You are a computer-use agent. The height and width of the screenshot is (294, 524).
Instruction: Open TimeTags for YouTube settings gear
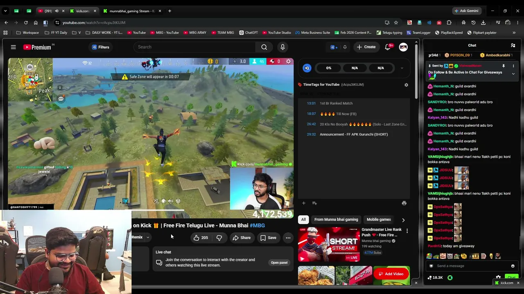pyautogui.click(x=406, y=85)
